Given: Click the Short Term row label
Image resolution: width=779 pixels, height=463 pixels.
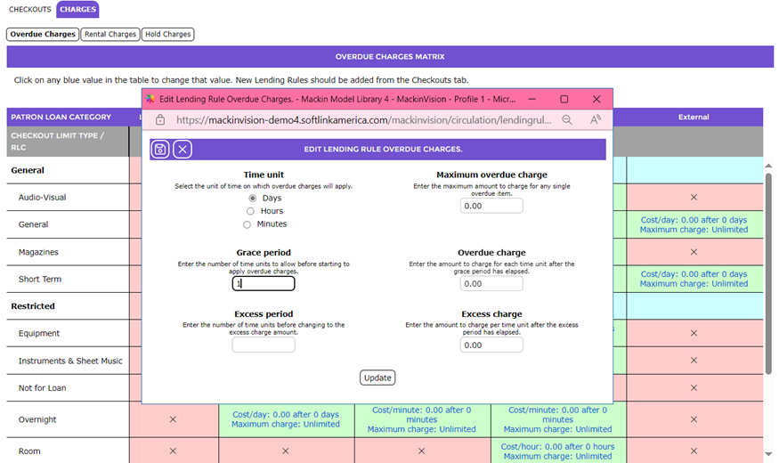Looking at the screenshot, I should [40, 280].
